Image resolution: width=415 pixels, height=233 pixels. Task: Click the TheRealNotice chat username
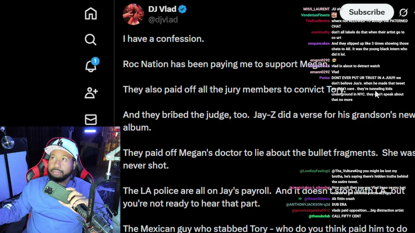(x=317, y=21)
